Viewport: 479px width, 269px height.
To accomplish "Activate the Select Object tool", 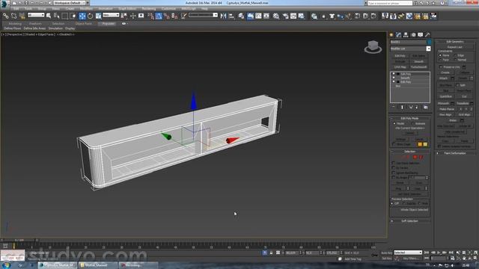I will [x=49, y=16].
